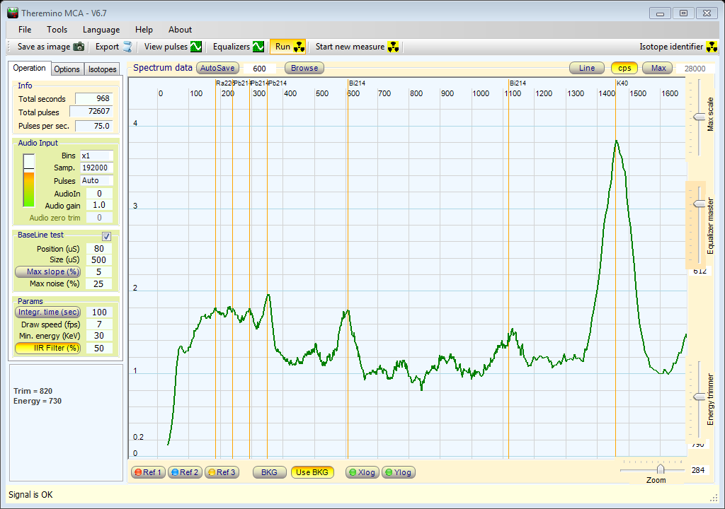Click the Zoom slider handle
Screen dimensions: 725x509
661,469
